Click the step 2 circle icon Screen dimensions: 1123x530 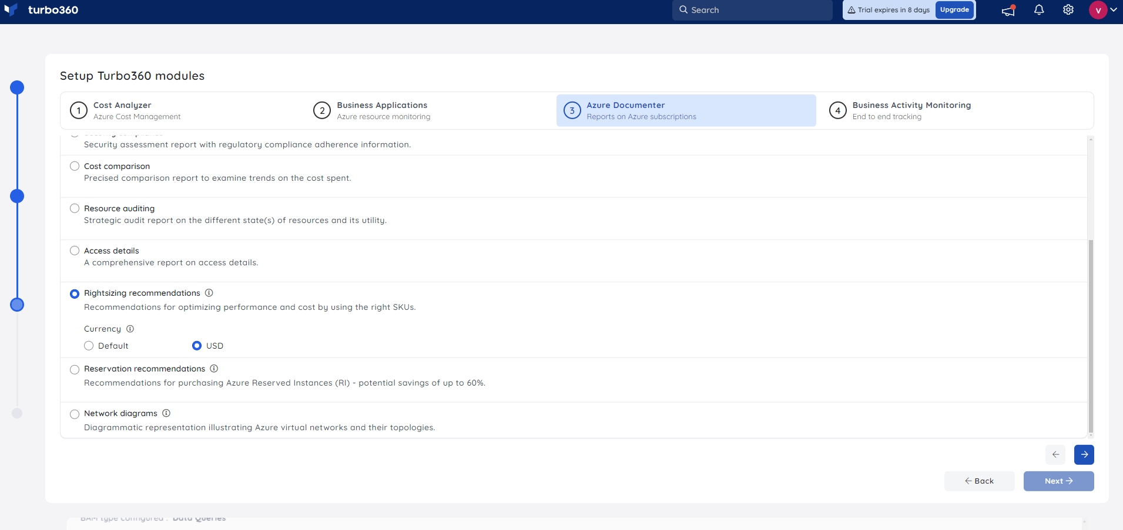point(322,110)
